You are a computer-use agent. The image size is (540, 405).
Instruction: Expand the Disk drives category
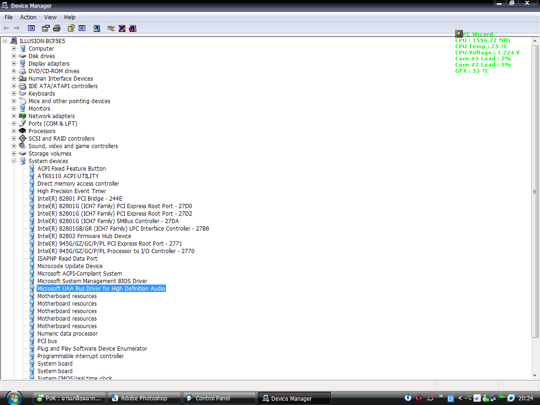(14, 56)
